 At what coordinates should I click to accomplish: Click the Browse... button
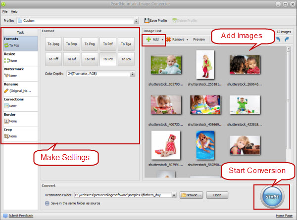191,195
